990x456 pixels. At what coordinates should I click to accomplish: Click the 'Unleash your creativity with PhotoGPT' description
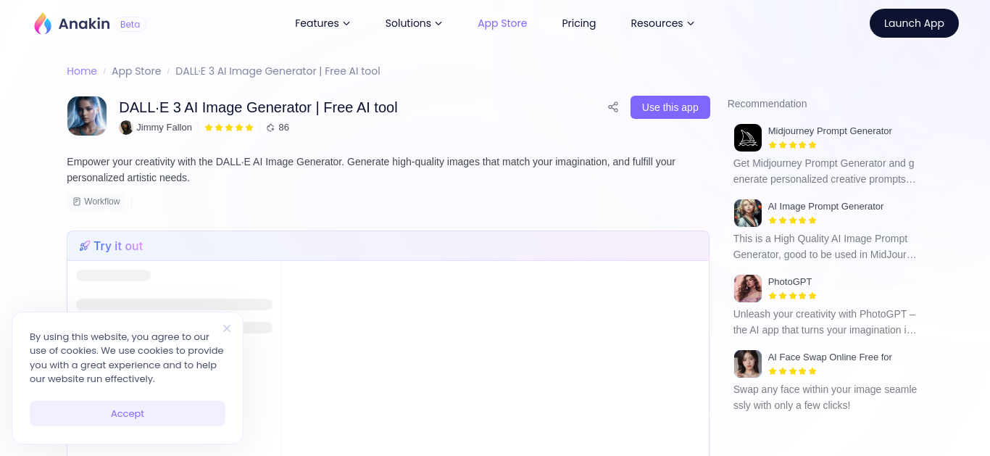pyautogui.click(x=825, y=322)
